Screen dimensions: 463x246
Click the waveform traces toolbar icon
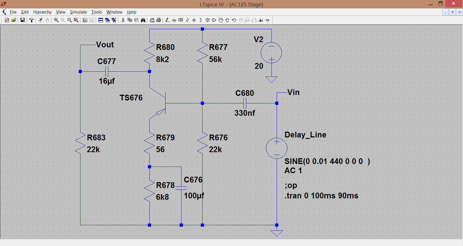coord(85,20)
